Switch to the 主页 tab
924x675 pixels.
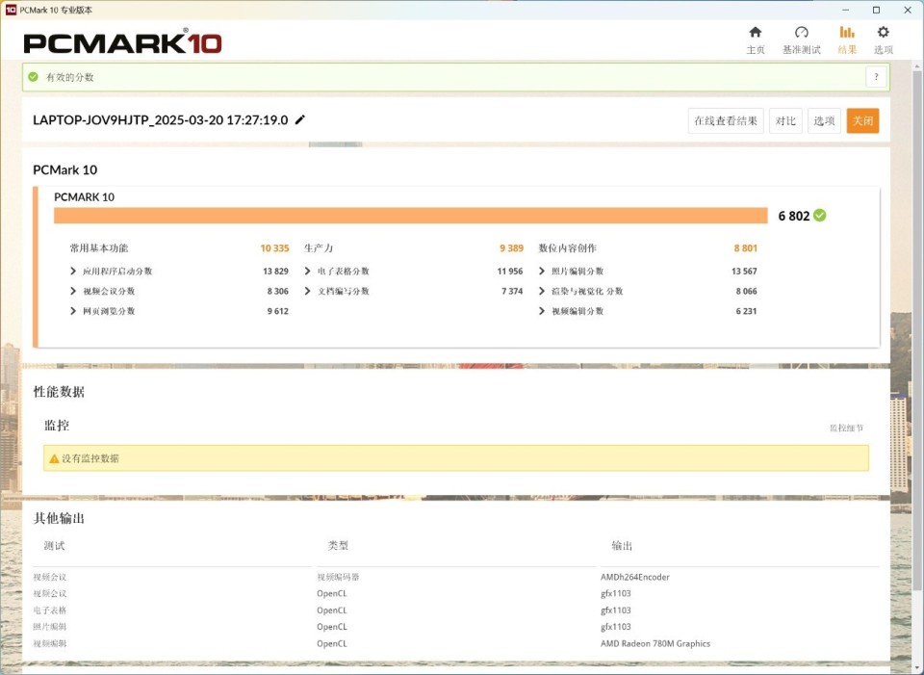[x=756, y=40]
